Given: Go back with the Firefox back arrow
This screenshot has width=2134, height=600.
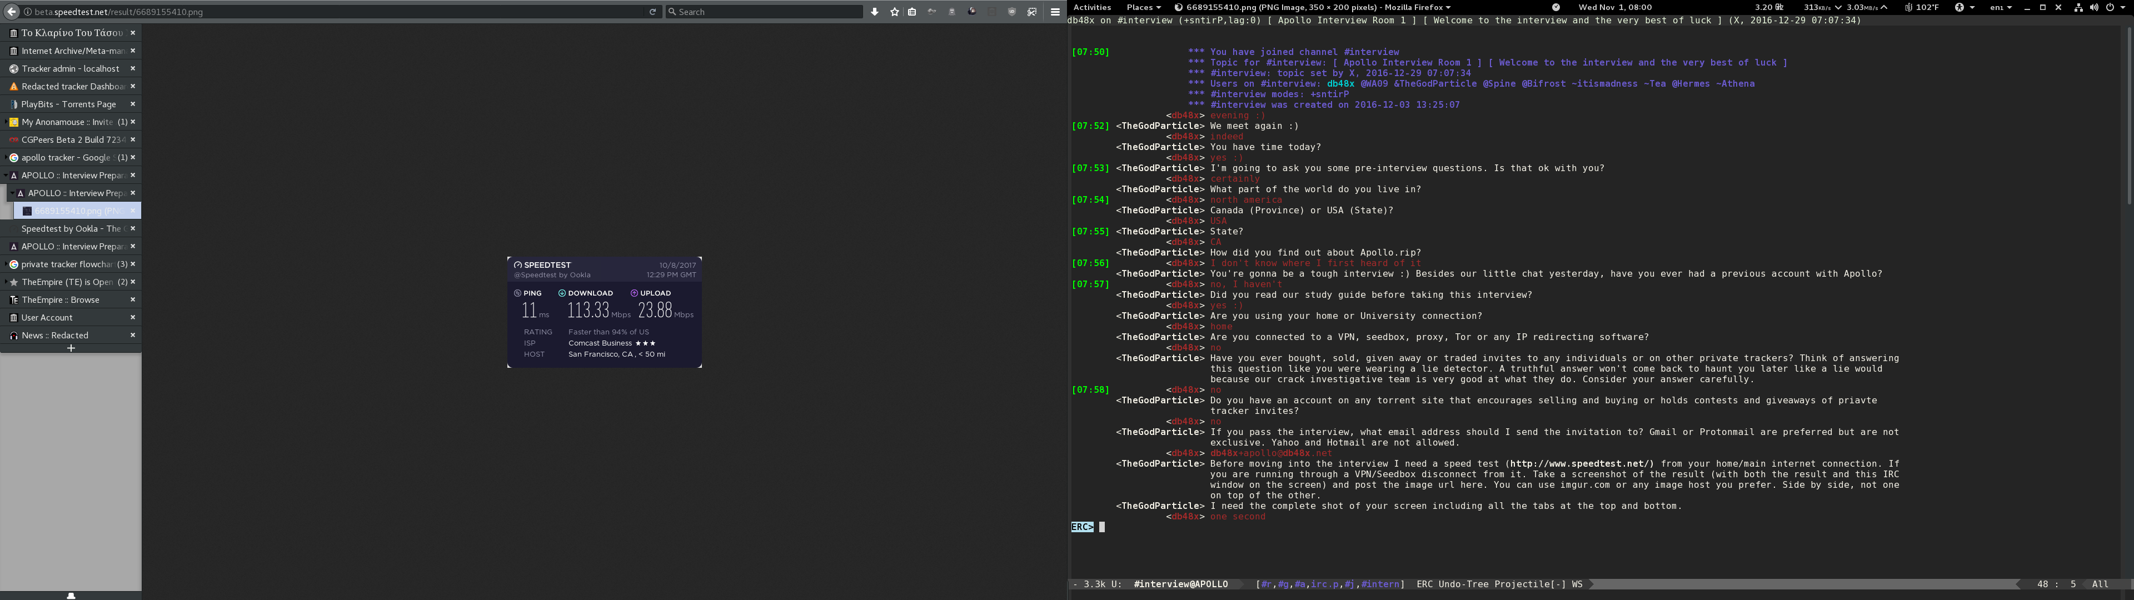Looking at the screenshot, I should click(x=12, y=12).
